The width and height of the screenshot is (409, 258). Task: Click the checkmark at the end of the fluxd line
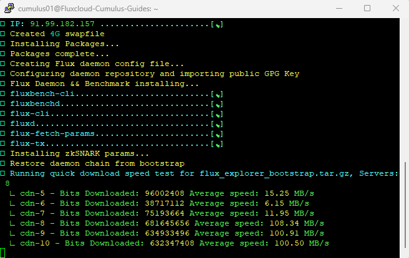point(217,125)
